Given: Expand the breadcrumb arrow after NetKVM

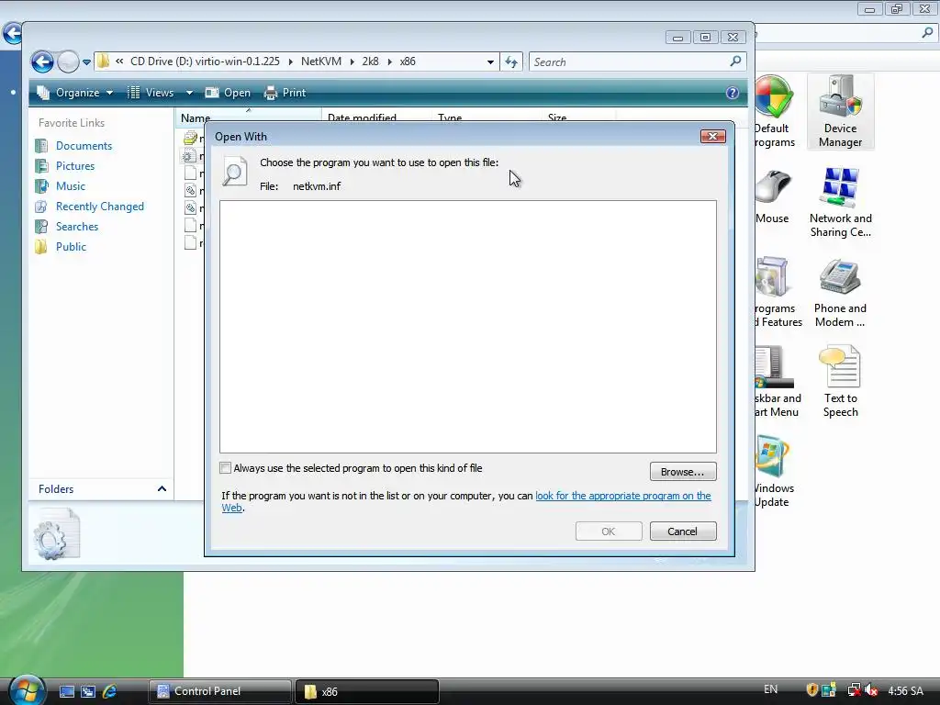Looking at the screenshot, I should [352, 62].
